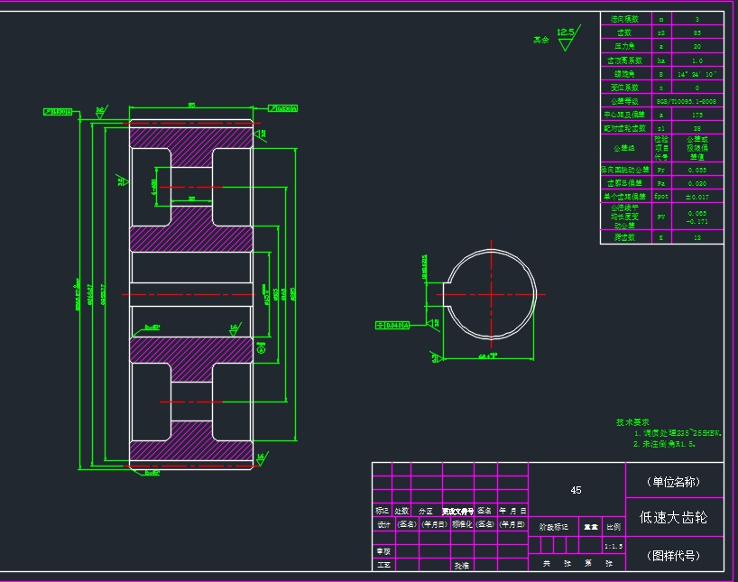Click the 批准 cell
Viewport: 738px width, 582px height.
point(462,566)
